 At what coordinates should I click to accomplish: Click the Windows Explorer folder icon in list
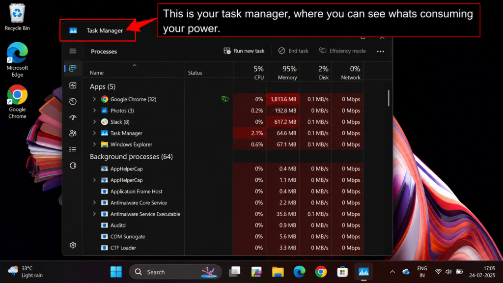pyautogui.click(x=105, y=144)
